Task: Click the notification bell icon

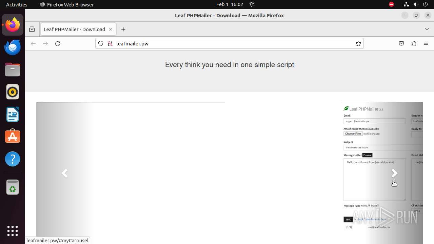Action: (x=252, y=4)
